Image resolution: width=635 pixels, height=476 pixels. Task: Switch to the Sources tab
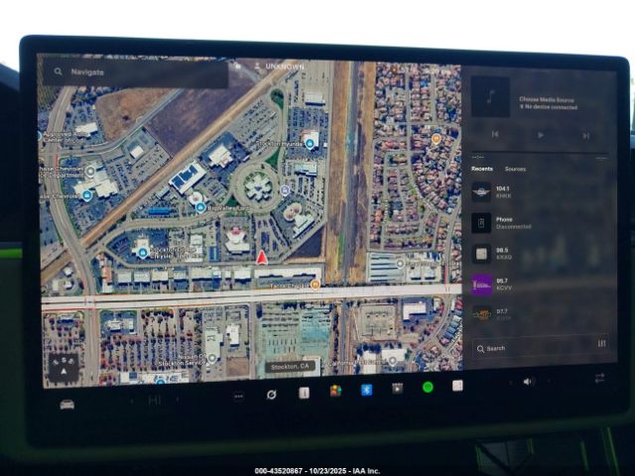515,170
